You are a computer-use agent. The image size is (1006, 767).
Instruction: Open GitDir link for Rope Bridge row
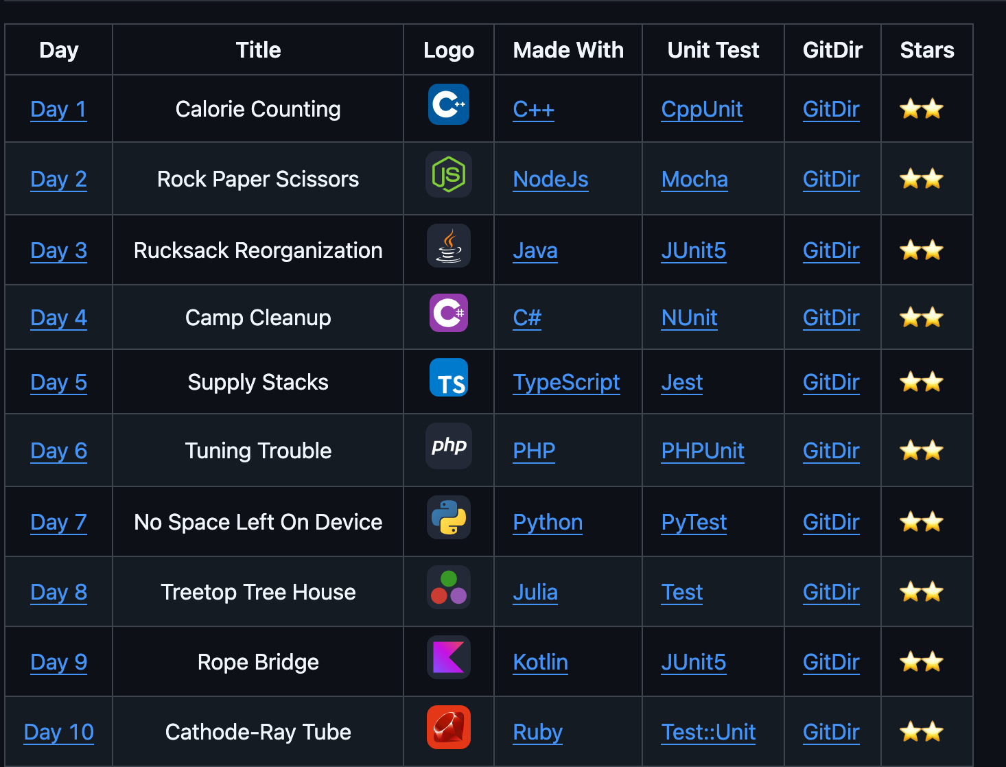pyautogui.click(x=830, y=663)
